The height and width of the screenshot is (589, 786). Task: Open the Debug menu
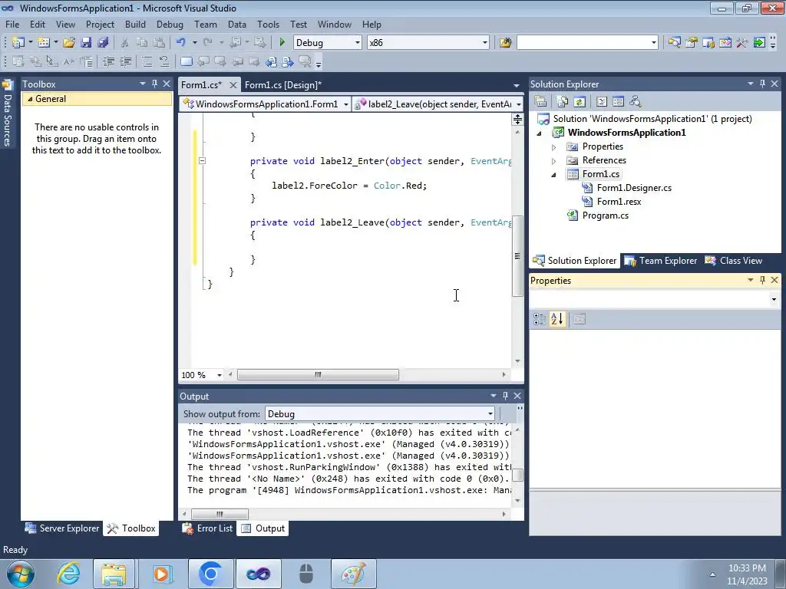(170, 24)
